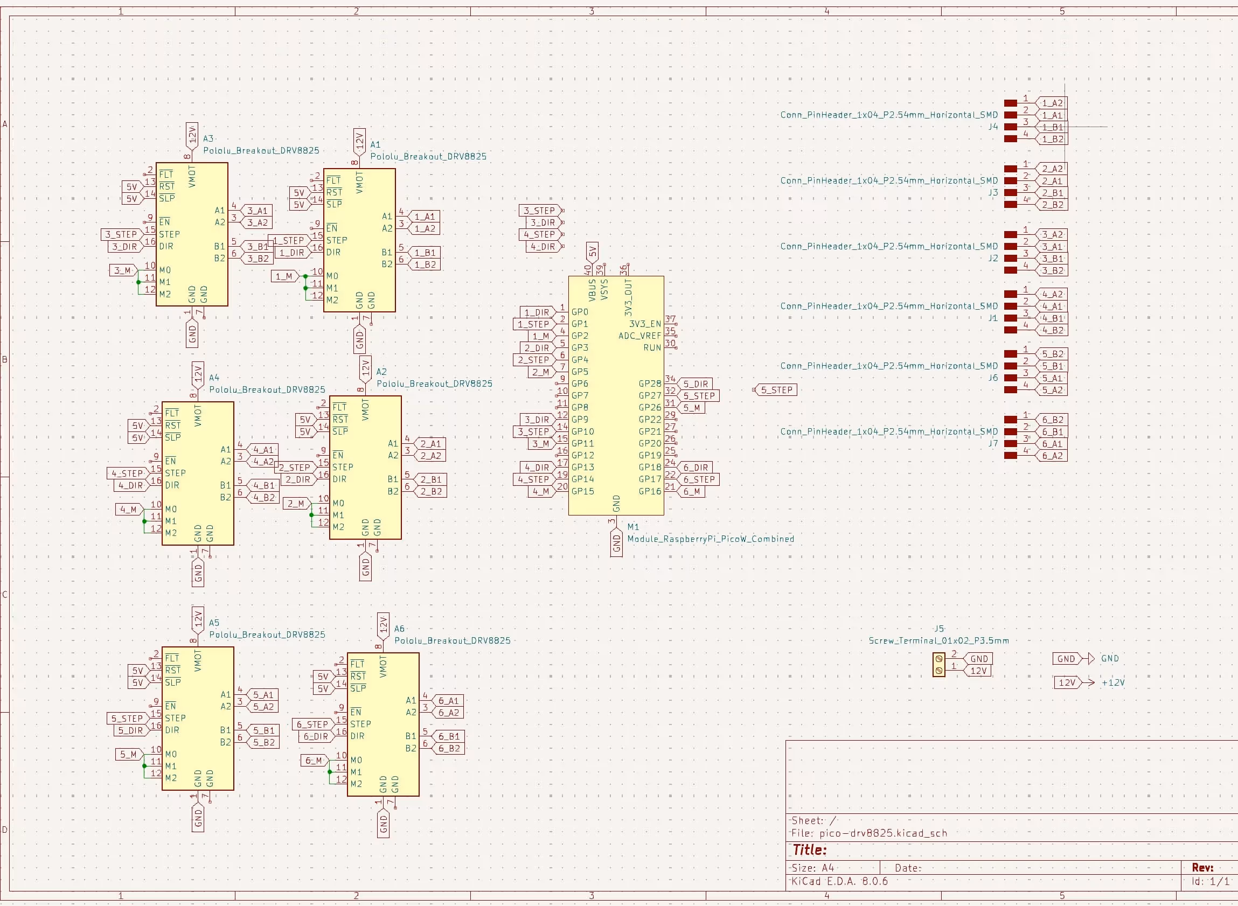Select the 5V label above the Pico VBUS pin
Image resolution: width=1238 pixels, height=906 pixels.
592,252
